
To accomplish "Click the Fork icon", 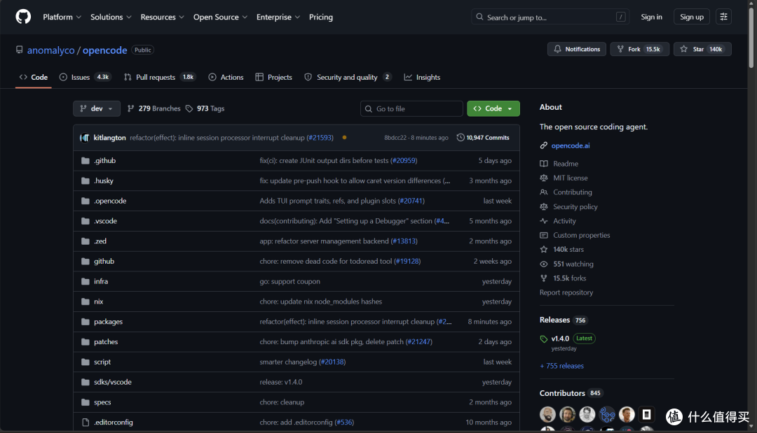I will pos(620,49).
